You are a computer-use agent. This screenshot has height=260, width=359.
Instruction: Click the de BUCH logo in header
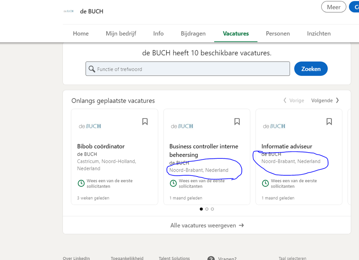(68, 11)
